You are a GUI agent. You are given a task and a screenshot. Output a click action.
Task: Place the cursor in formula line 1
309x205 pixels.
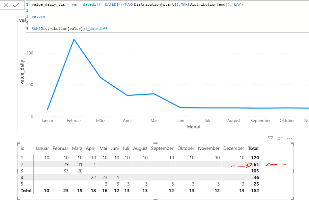pyautogui.click(x=137, y=4)
